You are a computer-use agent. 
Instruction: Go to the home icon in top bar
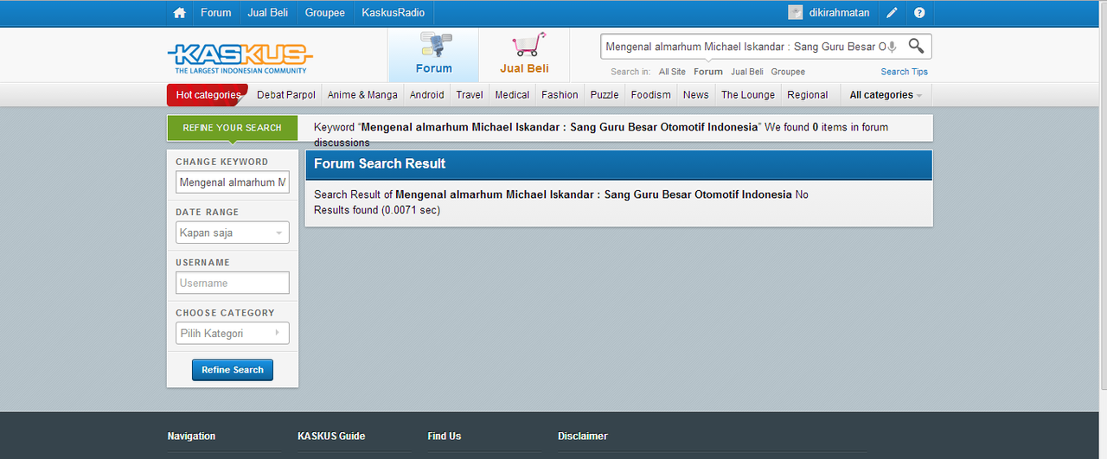(x=180, y=13)
